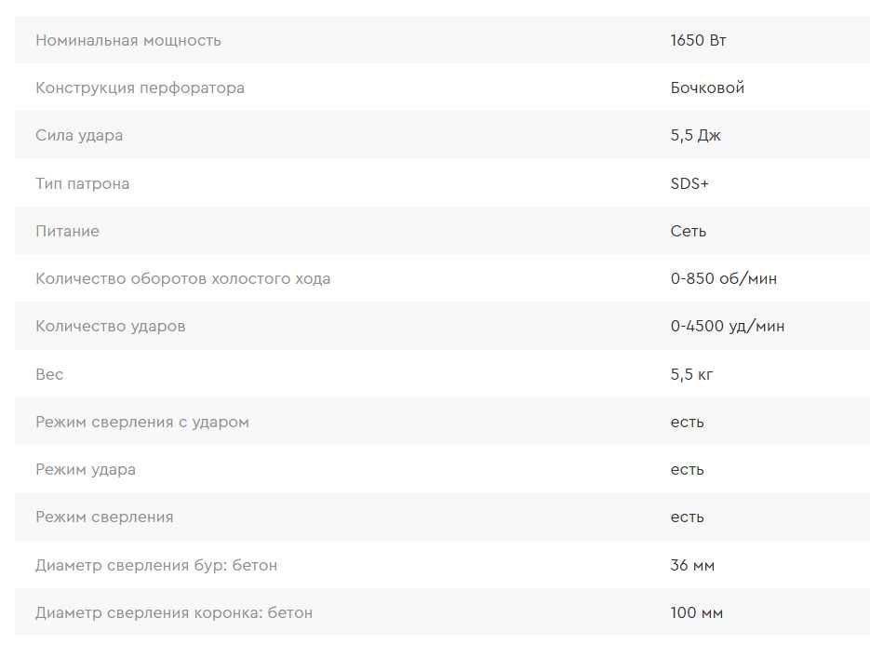Click the "Тип патрона" label

point(82,183)
